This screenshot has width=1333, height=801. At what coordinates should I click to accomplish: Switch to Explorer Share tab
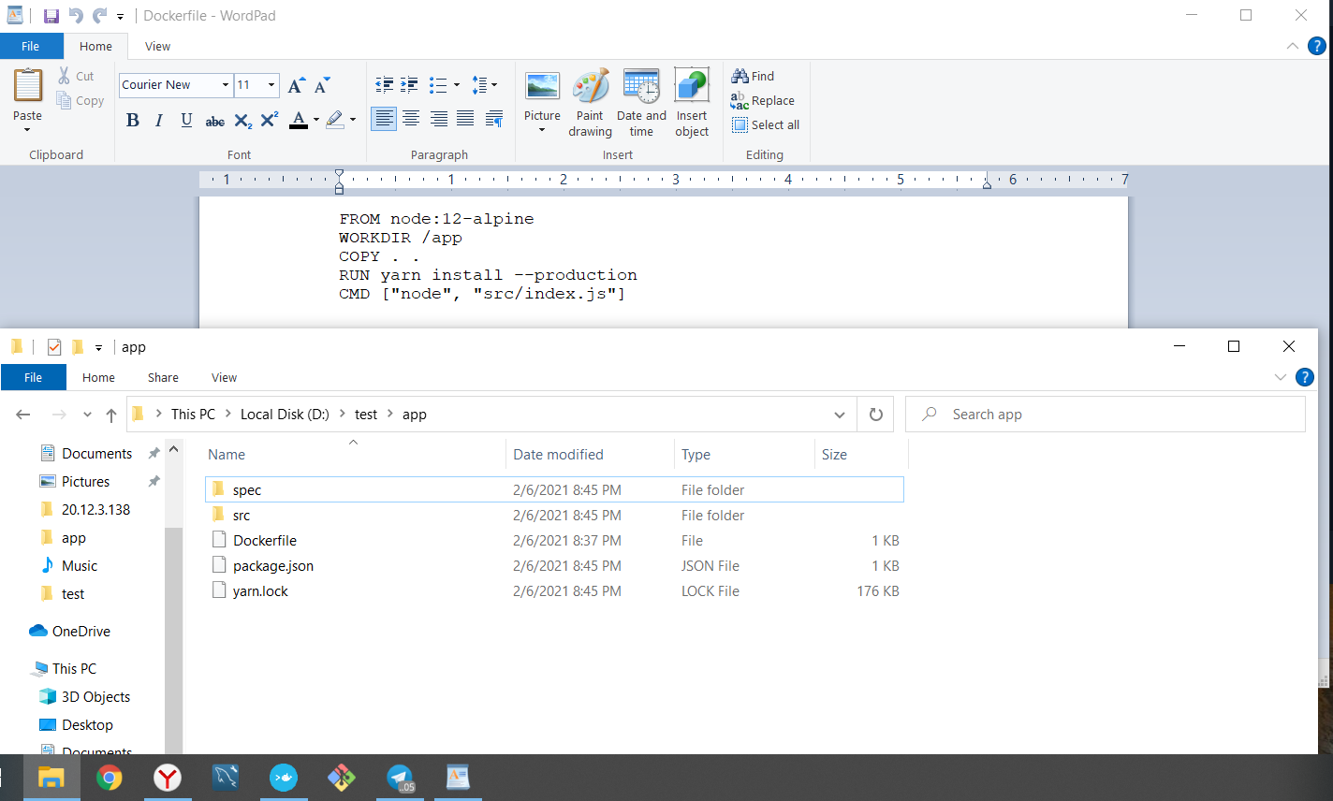coord(163,377)
